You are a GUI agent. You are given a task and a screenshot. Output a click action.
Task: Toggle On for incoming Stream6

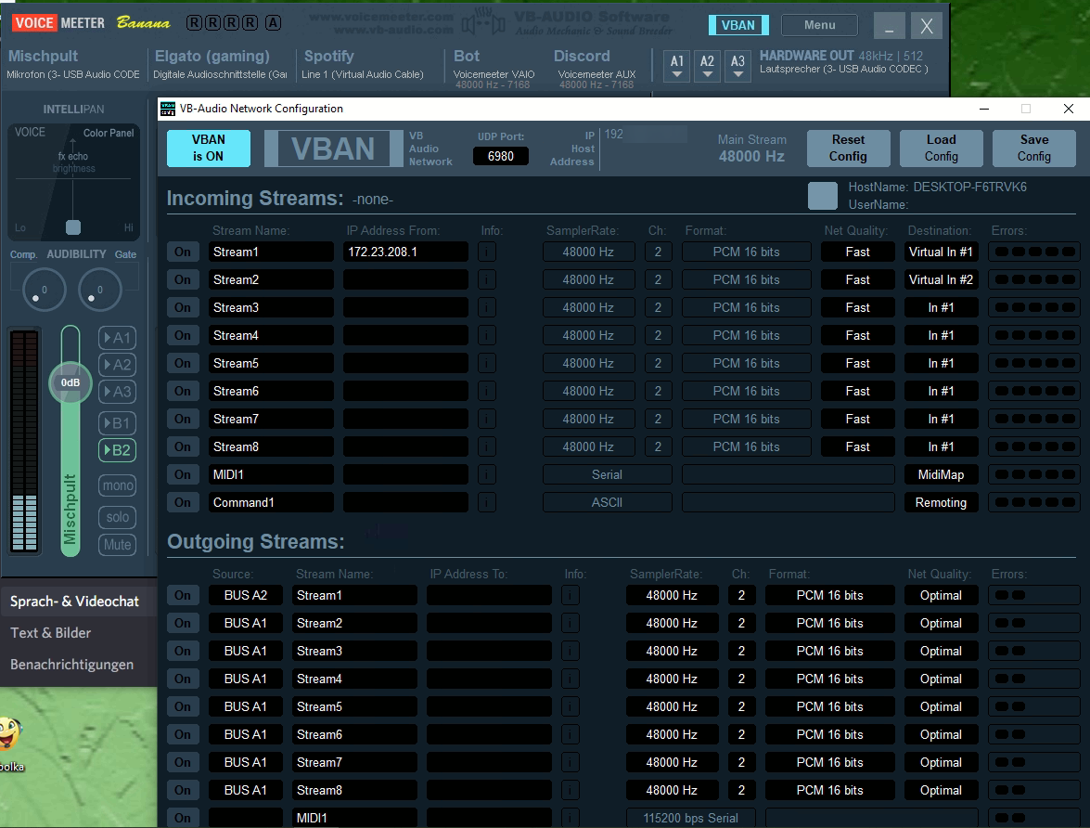click(183, 391)
